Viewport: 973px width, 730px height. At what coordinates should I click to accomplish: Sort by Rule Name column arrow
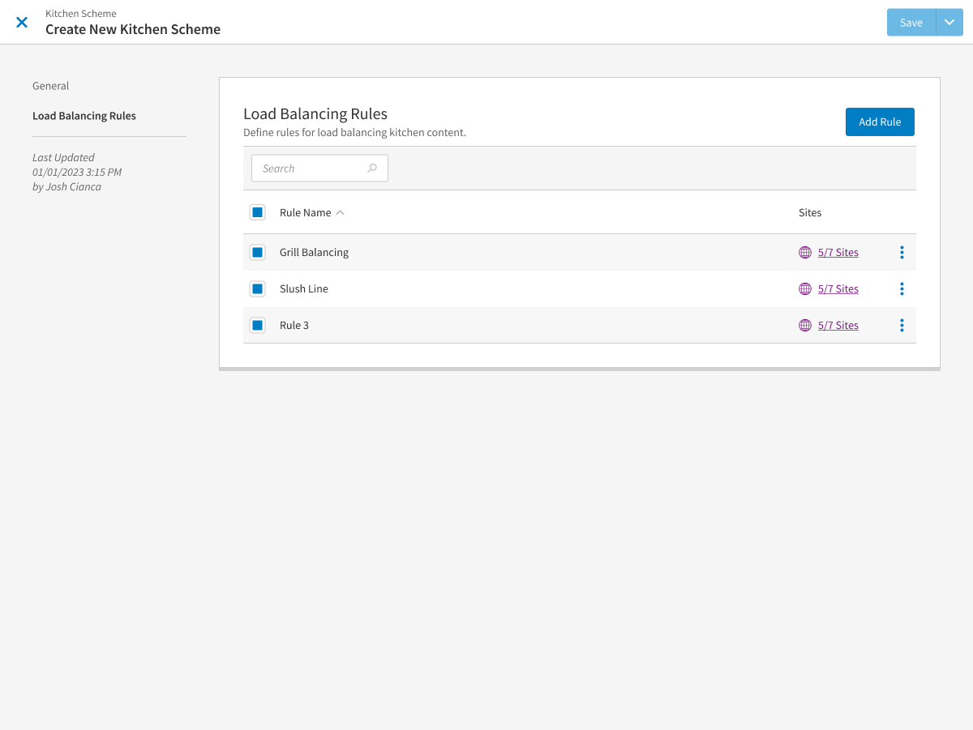(x=341, y=212)
